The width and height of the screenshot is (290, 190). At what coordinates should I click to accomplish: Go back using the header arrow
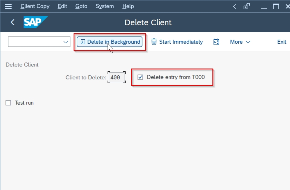(12, 22)
